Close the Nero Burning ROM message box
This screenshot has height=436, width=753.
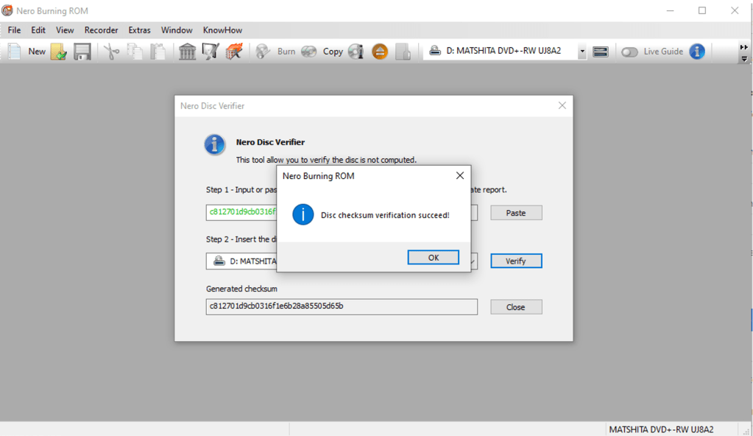[x=460, y=176]
